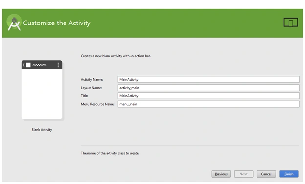Click the disabled Next button
Image resolution: width=305 pixels, height=184 pixels.
[243, 174]
